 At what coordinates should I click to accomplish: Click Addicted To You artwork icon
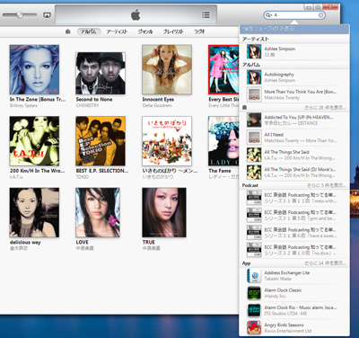pos(254,120)
